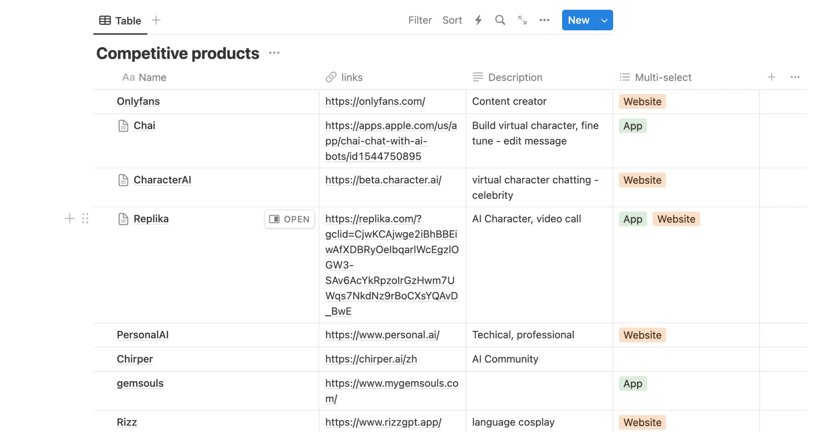Open the database search icon
Screen dimensions: 813x432
(x=500, y=20)
